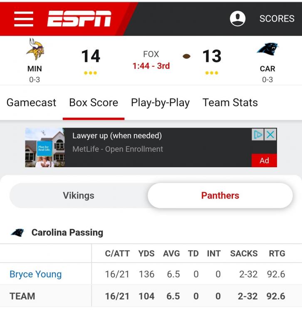Viewport: 302px width, 312px height.
Task: Tap the MIN team abbreviation
Action: coord(35,69)
